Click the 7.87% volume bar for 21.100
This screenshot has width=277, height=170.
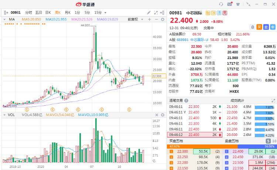click(x=264, y=107)
